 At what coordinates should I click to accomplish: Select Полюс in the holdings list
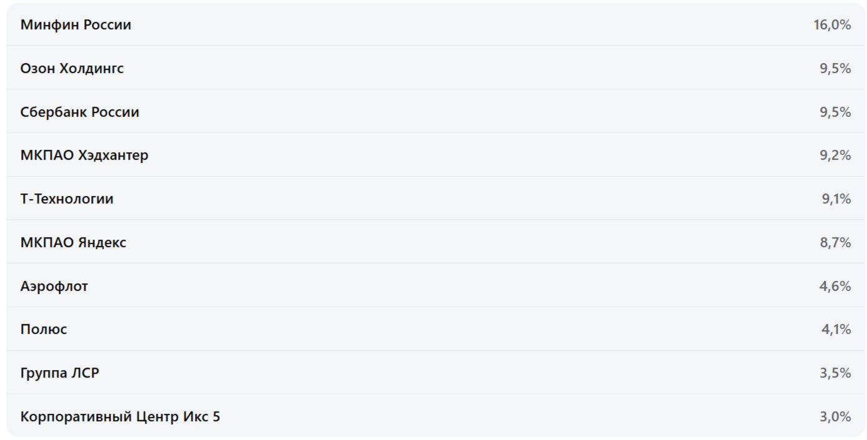[44, 330]
